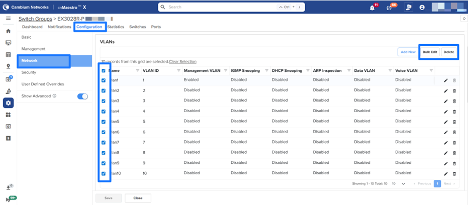This screenshot has height=205, width=468.
Task: Click into the top Search field
Action: [221, 8]
